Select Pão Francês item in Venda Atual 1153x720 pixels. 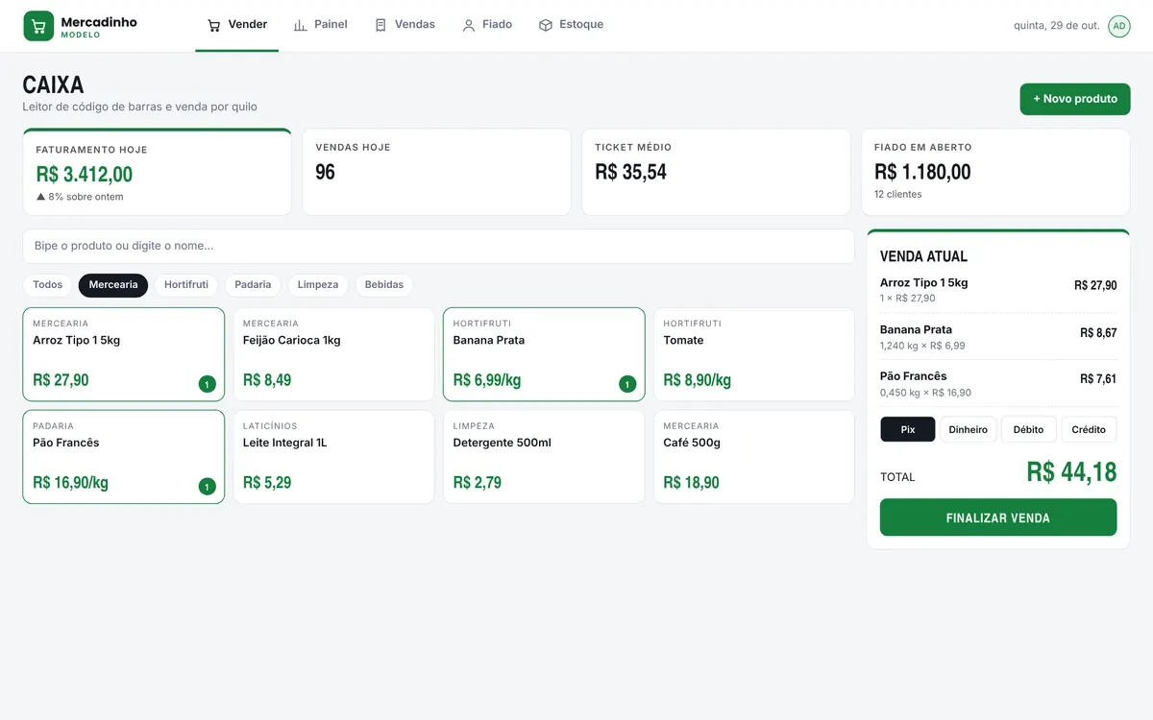coord(998,384)
